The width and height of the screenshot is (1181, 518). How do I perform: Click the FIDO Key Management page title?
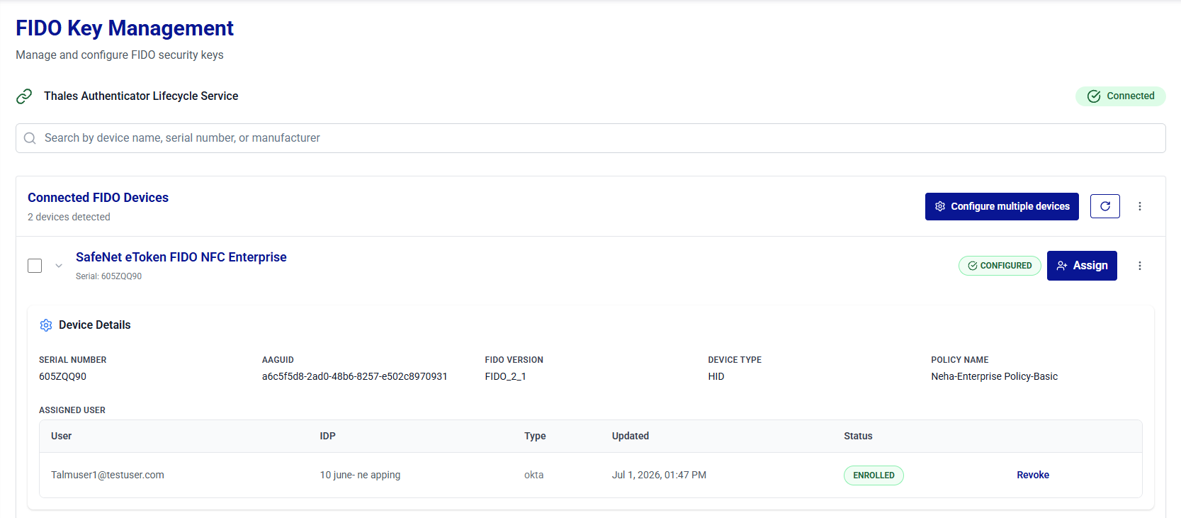[x=125, y=28]
